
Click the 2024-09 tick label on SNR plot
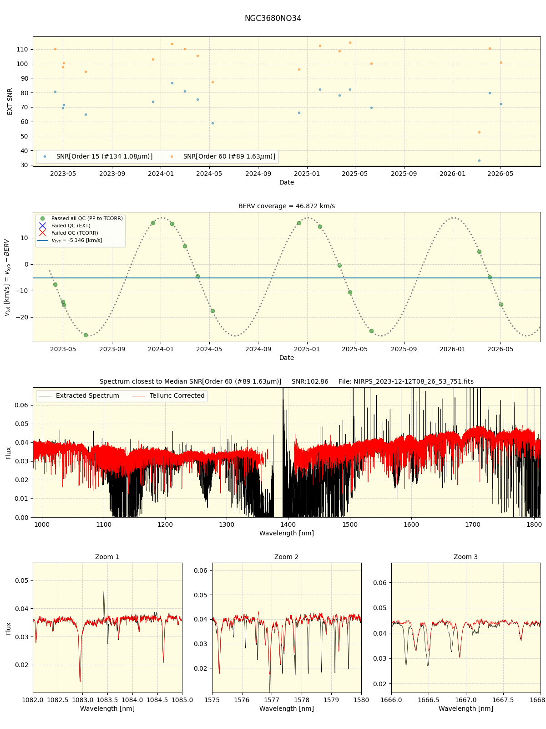tap(258, 174)
